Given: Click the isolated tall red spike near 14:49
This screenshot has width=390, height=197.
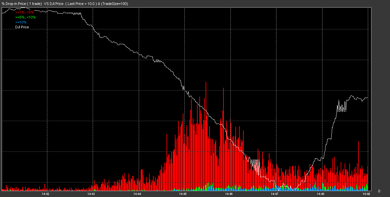Looking at the screenshot, I should [358, 142].
